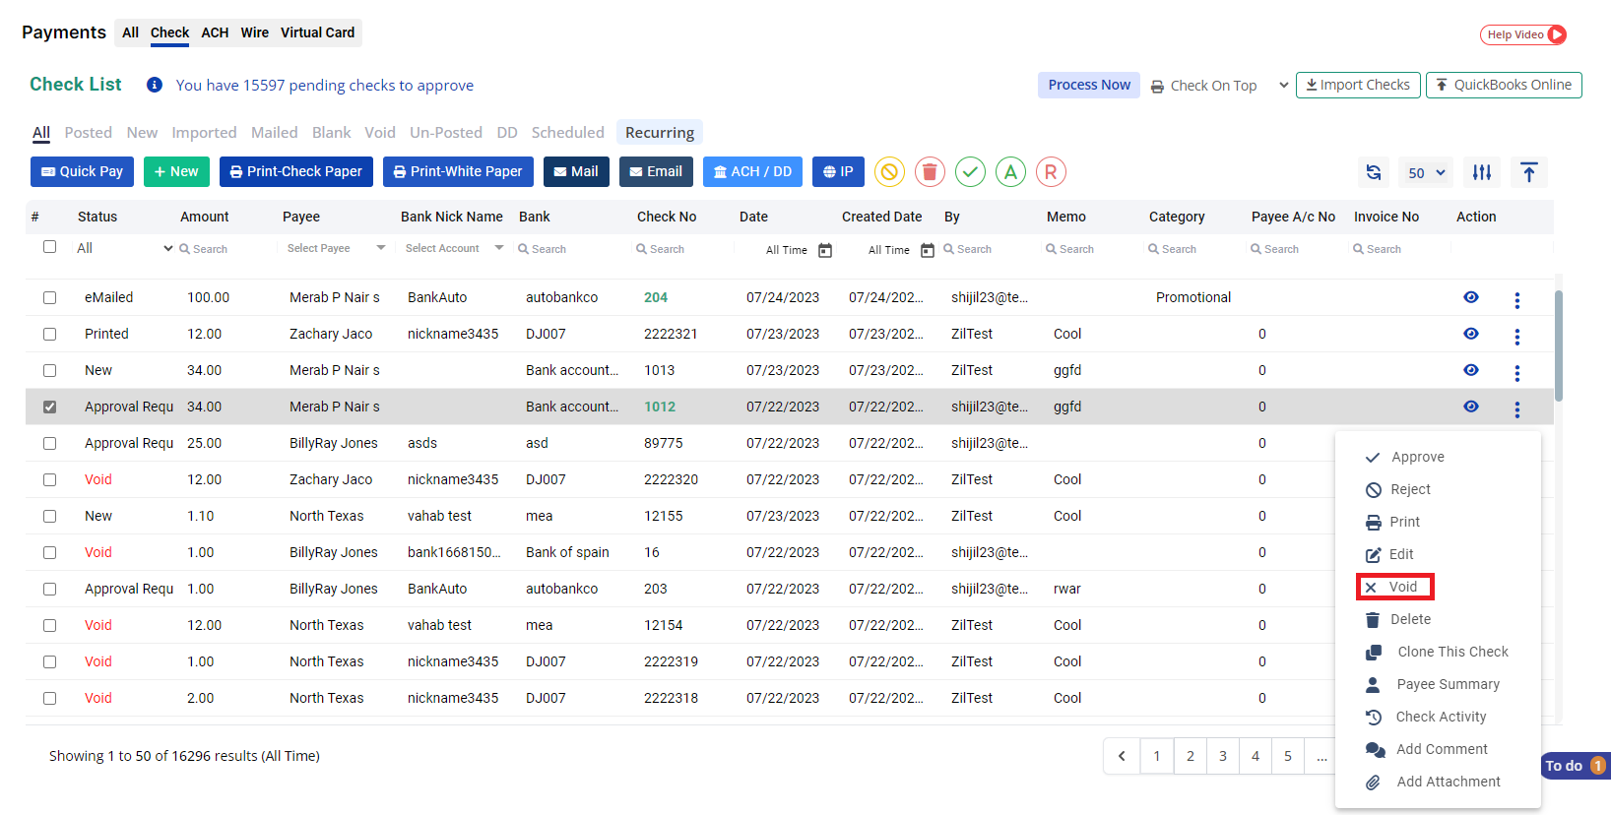Choose Clone This Check option

pyautogui.click(x=1438, y=652)
